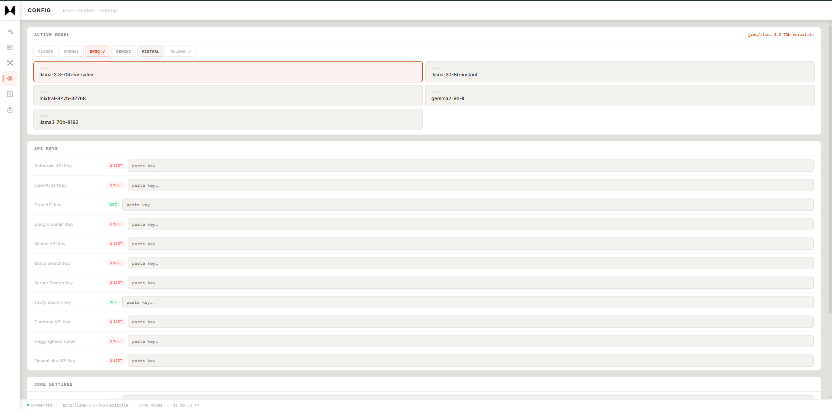The image size is (832, 410).
Task: Focus the ElevenLabs API Key input
Action: coord(470,361)
